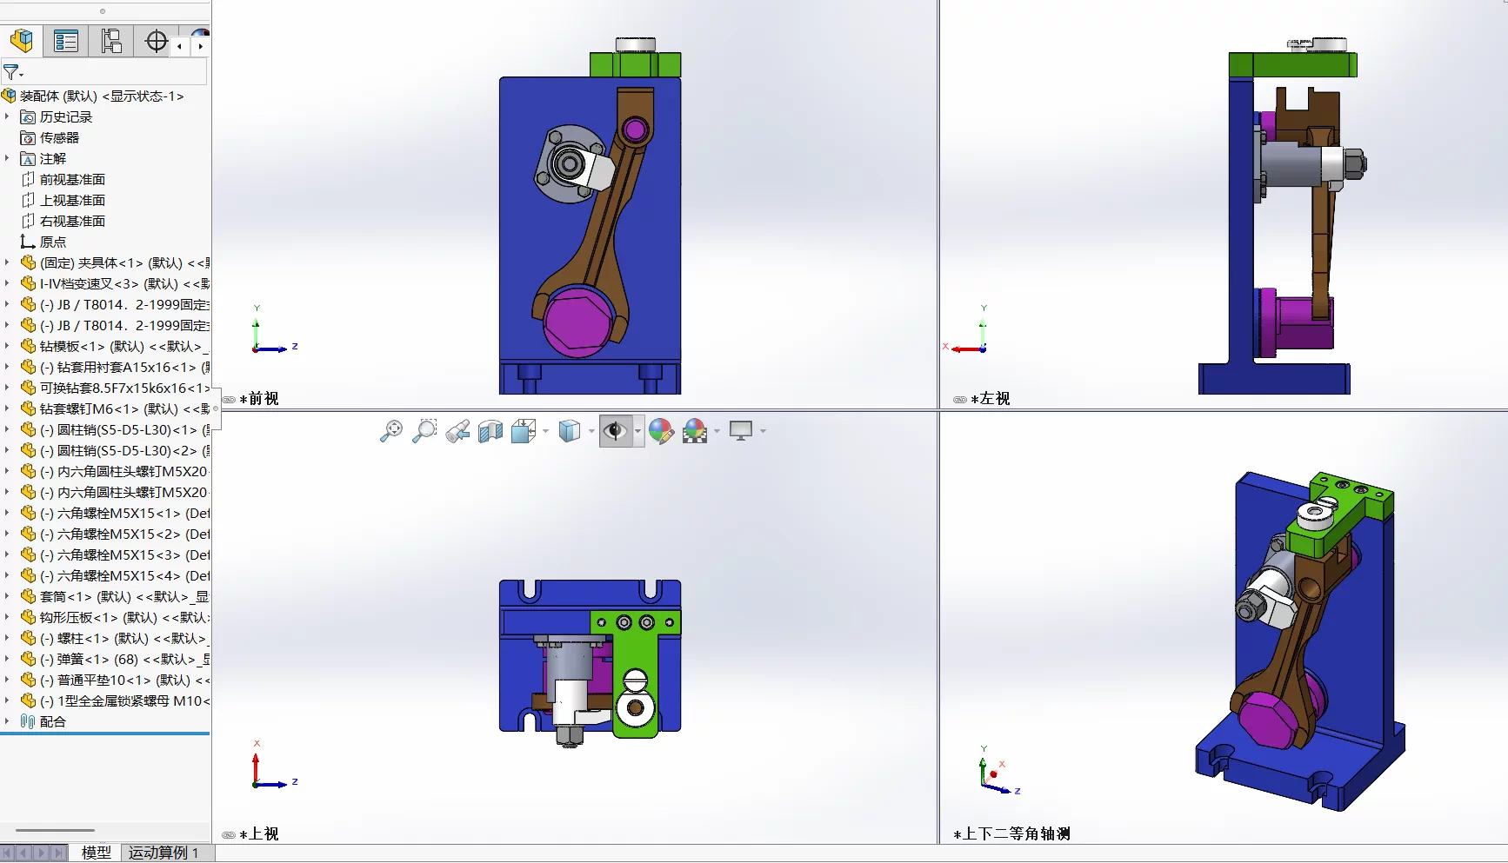The image size is (1508, 863).
Task: Activate the Section View tool
Action: tap(490, 431)
